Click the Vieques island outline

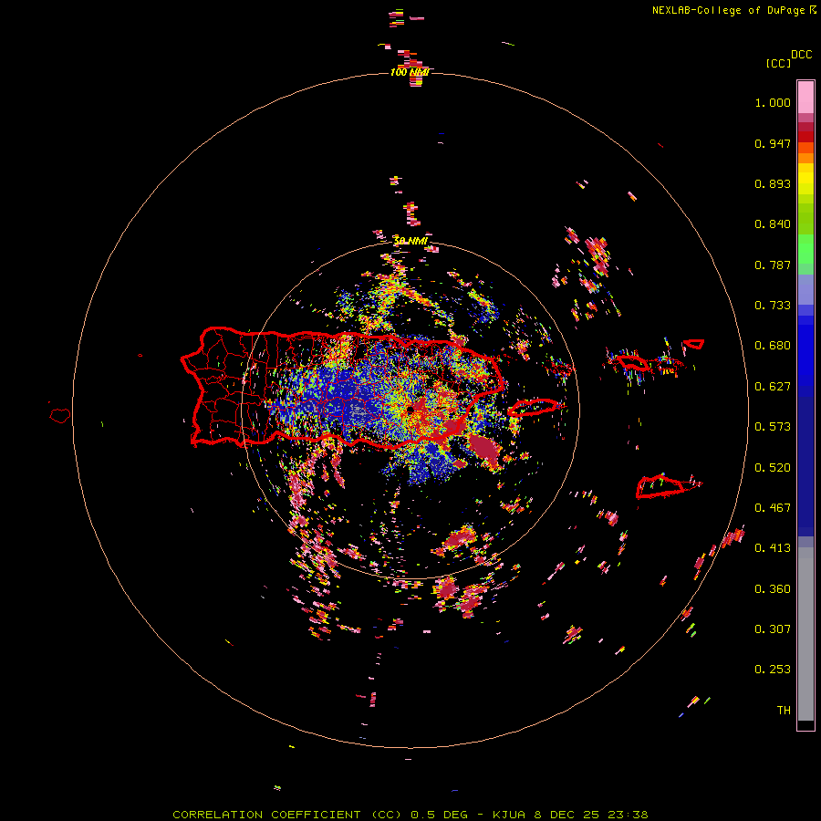tap(533, 407)
